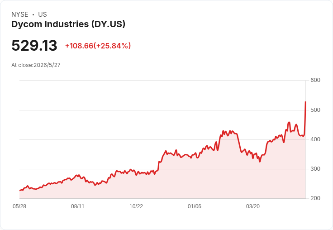The image size is (333, 230).
Task: Click the 05/28 date axis label
Action: point(19,206)
